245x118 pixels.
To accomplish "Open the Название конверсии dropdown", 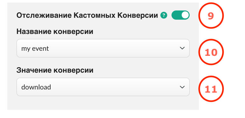I will pos(103,48).
